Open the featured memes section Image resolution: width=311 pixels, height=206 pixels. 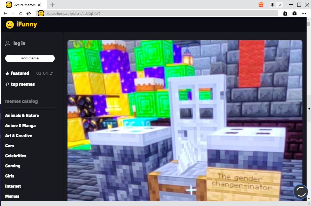point(20,73)
